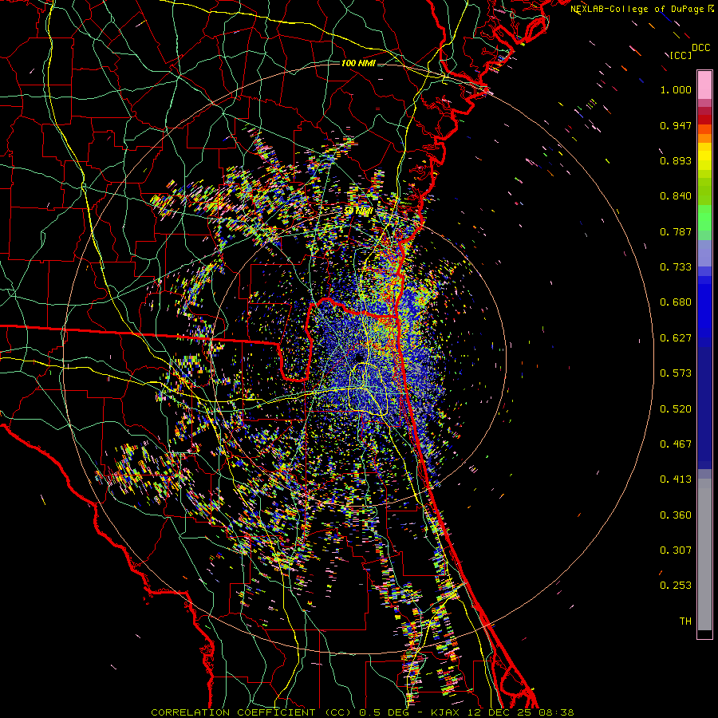Viewport: 718px width, 718px height.
Task: Click the CORRELATION COEFFICIENT (CC) caption text
Action: tap(251, 712)
